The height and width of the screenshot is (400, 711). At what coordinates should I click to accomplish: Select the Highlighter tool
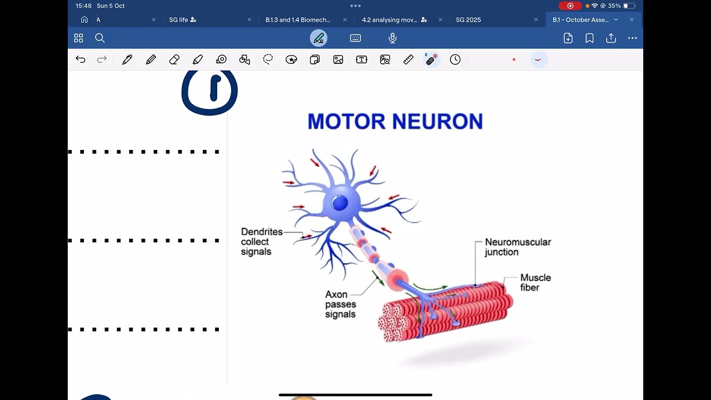pos(198,59)
